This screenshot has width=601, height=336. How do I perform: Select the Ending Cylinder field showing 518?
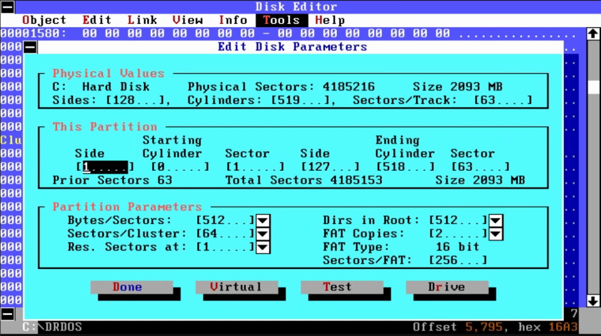(405, 167)
